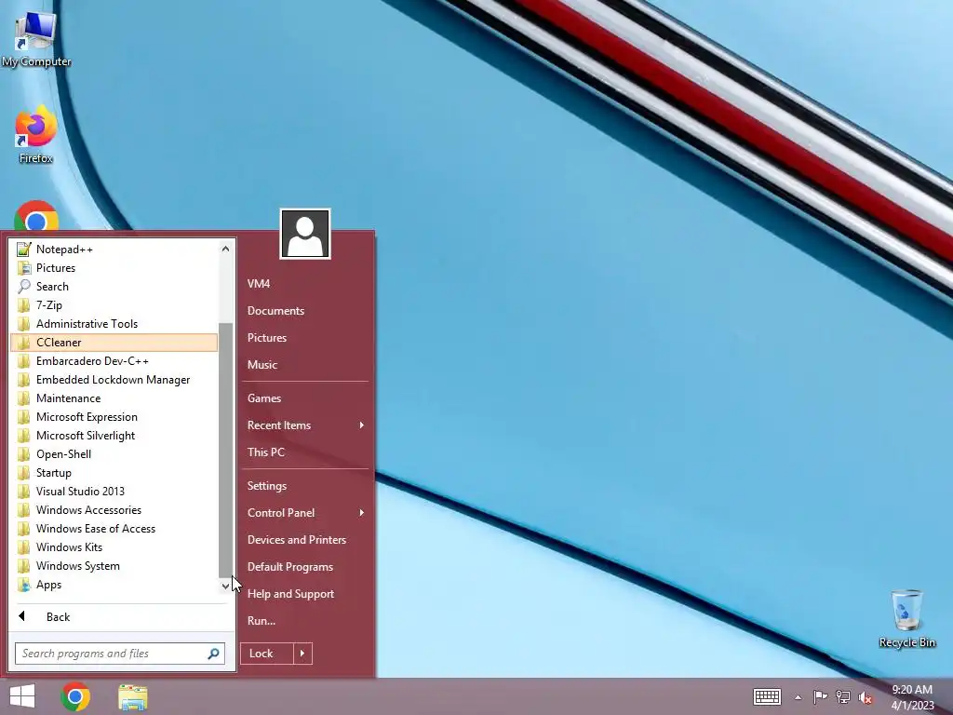Open Default Programs
Viewport: 953px width, 715px height.
pos(305,567)
